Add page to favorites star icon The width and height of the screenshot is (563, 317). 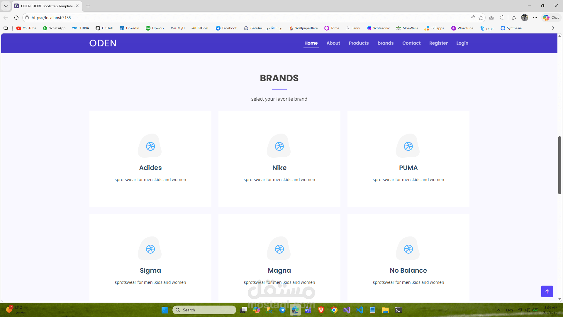coord(481,18)
